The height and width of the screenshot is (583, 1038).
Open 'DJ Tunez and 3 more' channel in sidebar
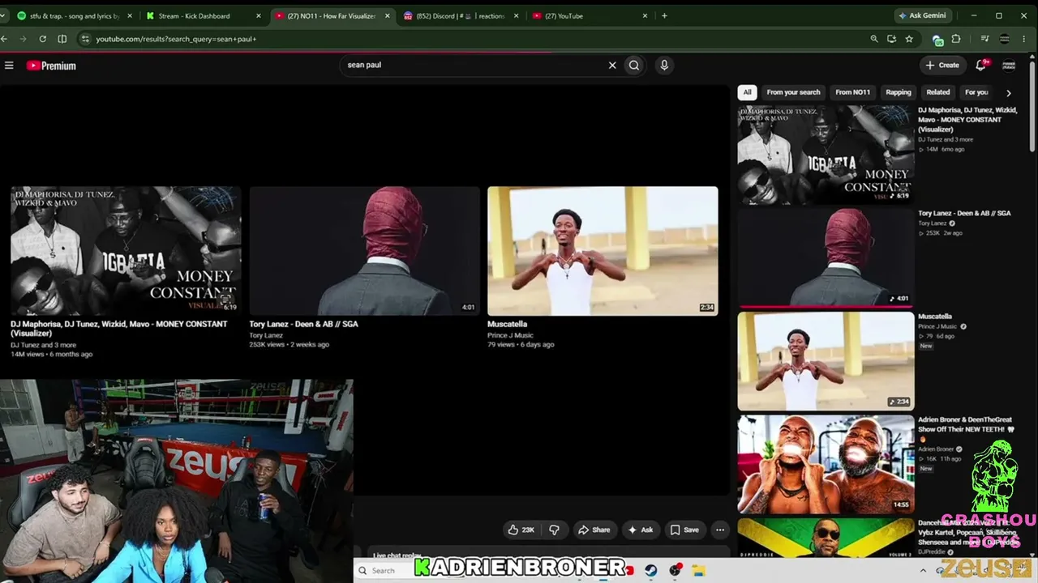(x=946, y=139)
